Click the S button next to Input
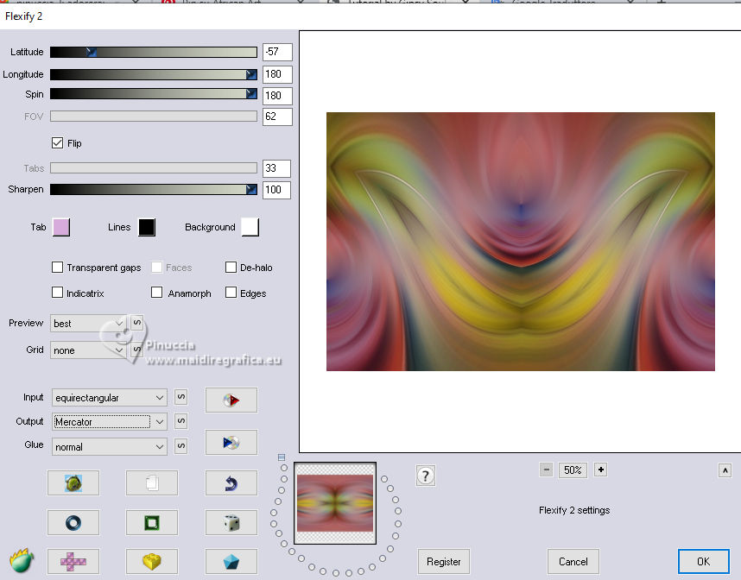 181,397
